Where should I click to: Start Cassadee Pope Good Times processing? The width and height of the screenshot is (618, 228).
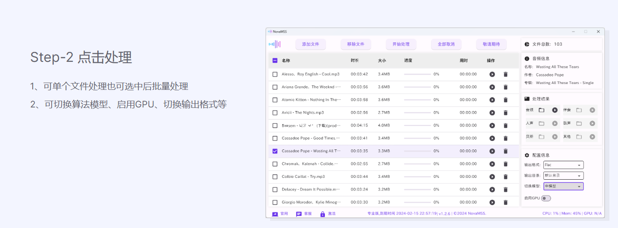point(492,138)
